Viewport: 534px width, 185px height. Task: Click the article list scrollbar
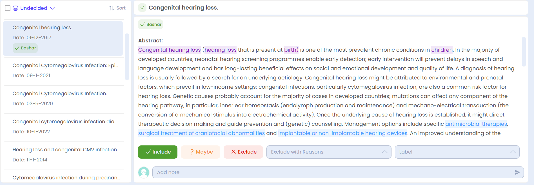[127, 57]
